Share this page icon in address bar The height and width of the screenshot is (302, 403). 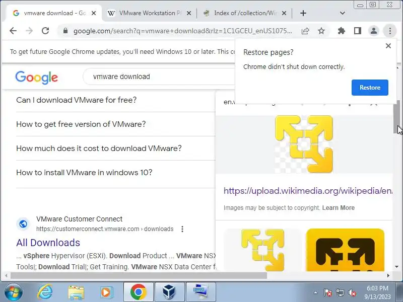[x=305, y=31]
